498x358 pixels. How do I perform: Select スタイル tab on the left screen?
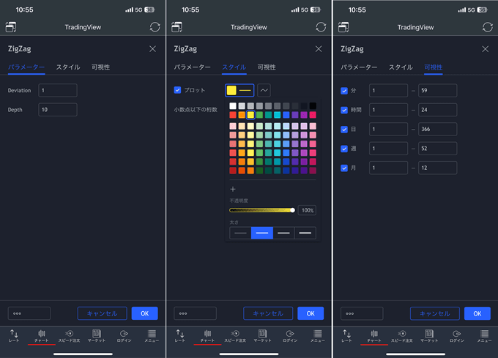68,67
